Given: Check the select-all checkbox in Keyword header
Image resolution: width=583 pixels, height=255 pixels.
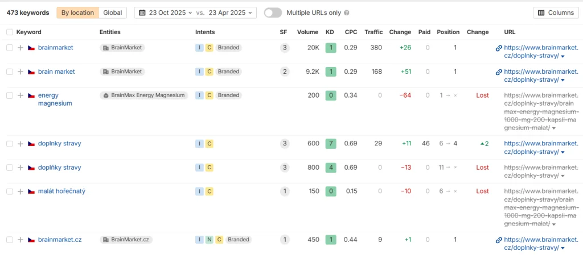Looking at the screenshot, I should coord(10,32).
